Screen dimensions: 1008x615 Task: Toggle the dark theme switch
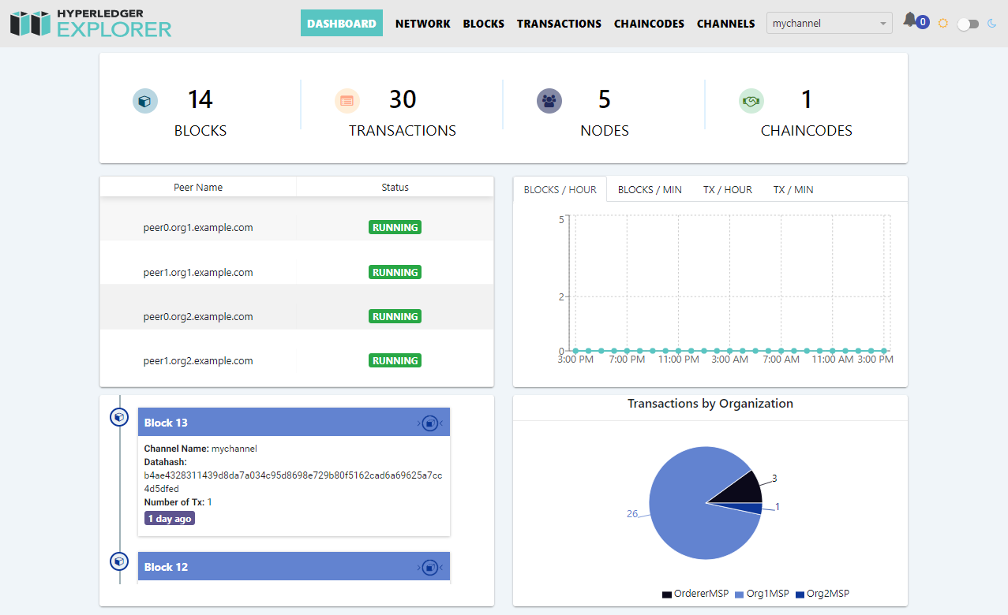967,24
